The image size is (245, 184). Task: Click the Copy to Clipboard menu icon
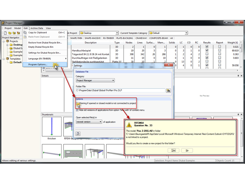pyautogui.click(x=25, y=33)
